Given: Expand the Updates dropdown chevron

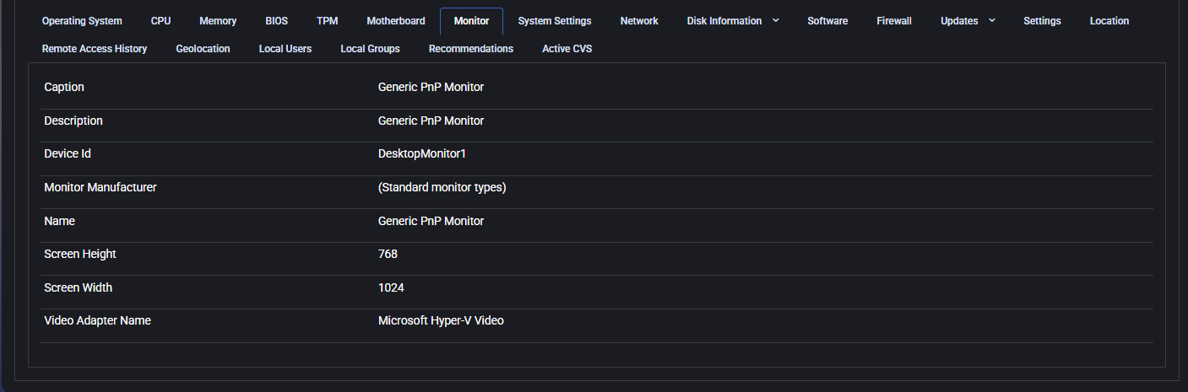Looking at the screenshot, I should tap(991, 20).
